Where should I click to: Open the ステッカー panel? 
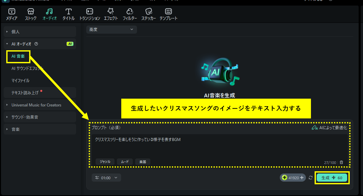(149, 14)
